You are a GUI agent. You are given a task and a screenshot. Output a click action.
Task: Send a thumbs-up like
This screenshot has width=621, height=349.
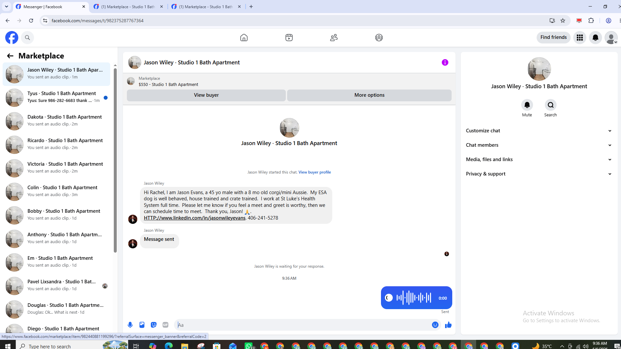point(448,325)
